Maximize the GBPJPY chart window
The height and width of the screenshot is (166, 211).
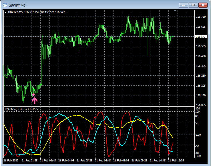(193, 5)
